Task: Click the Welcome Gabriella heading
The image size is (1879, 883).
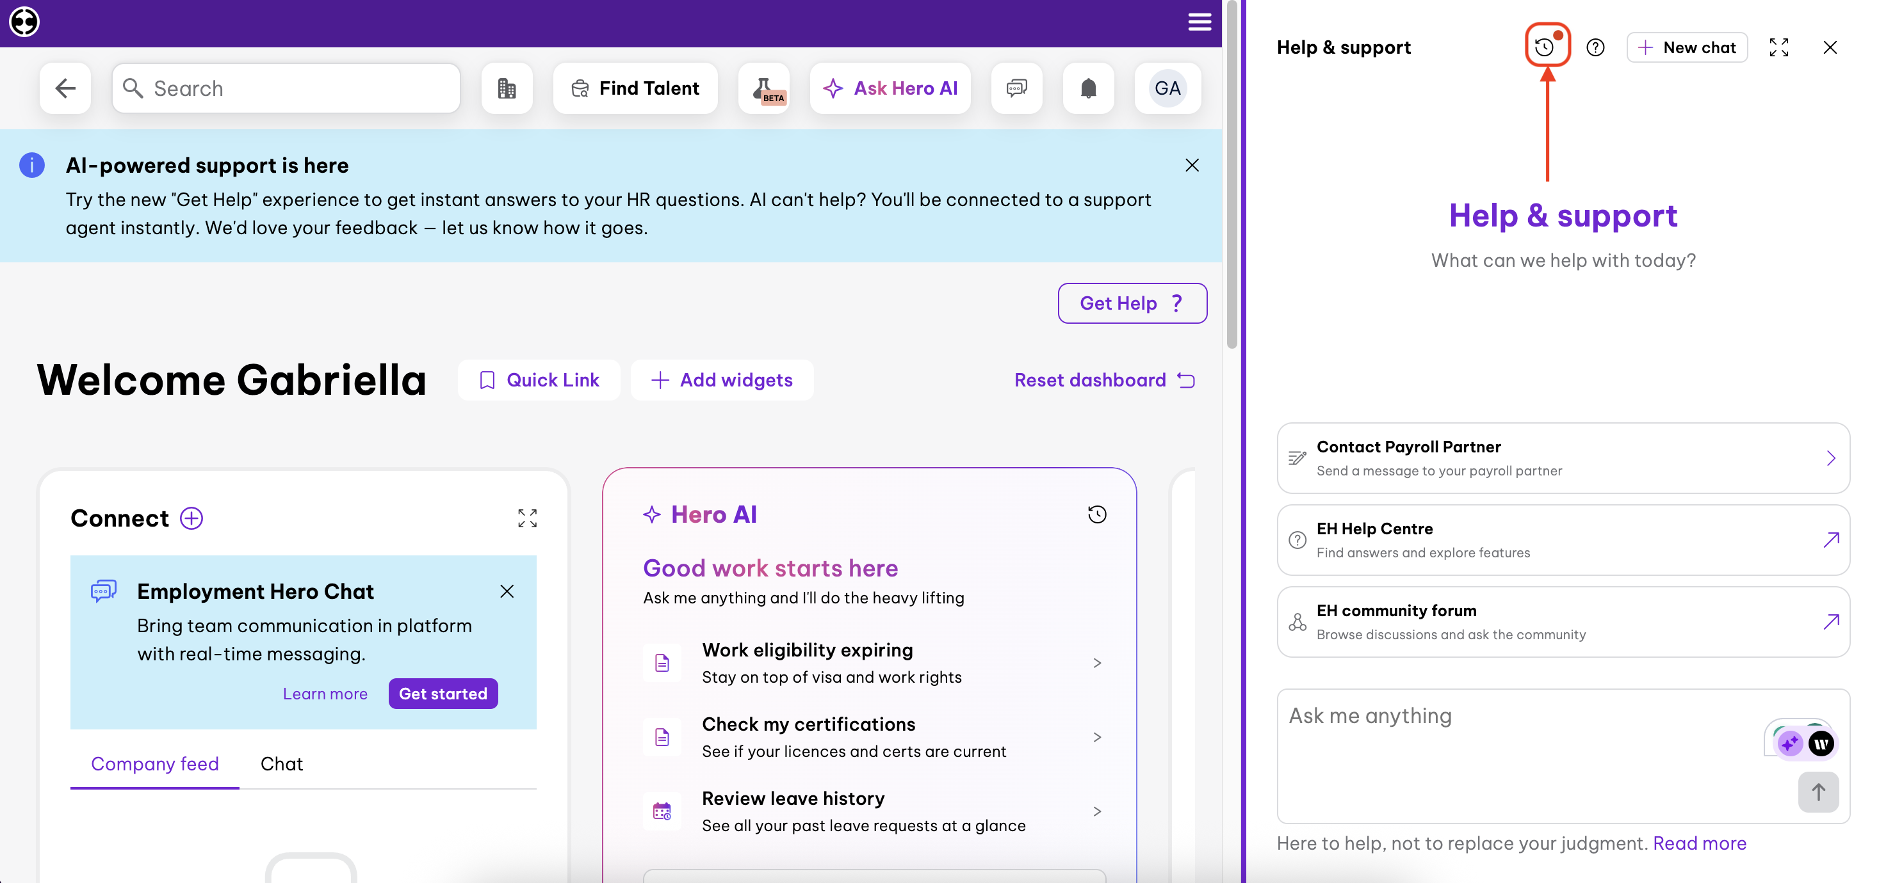Action: [x=232, y=379]
